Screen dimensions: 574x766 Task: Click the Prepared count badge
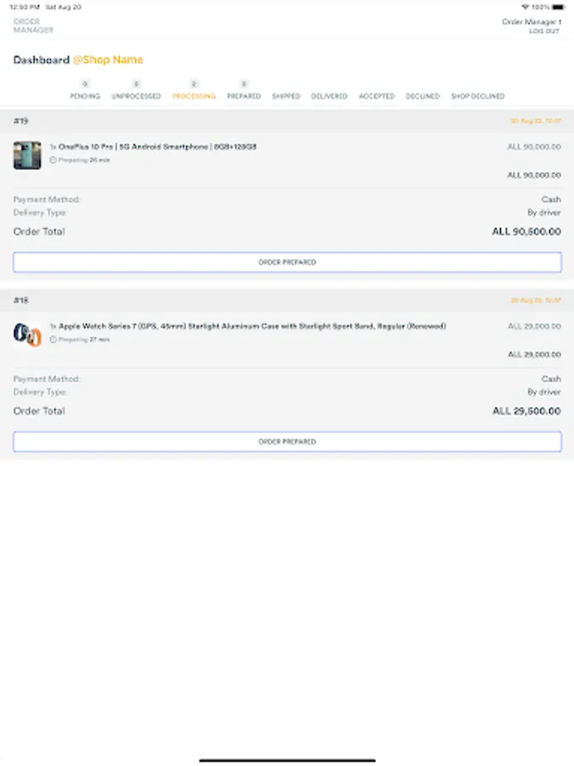(x=244, y=84)
